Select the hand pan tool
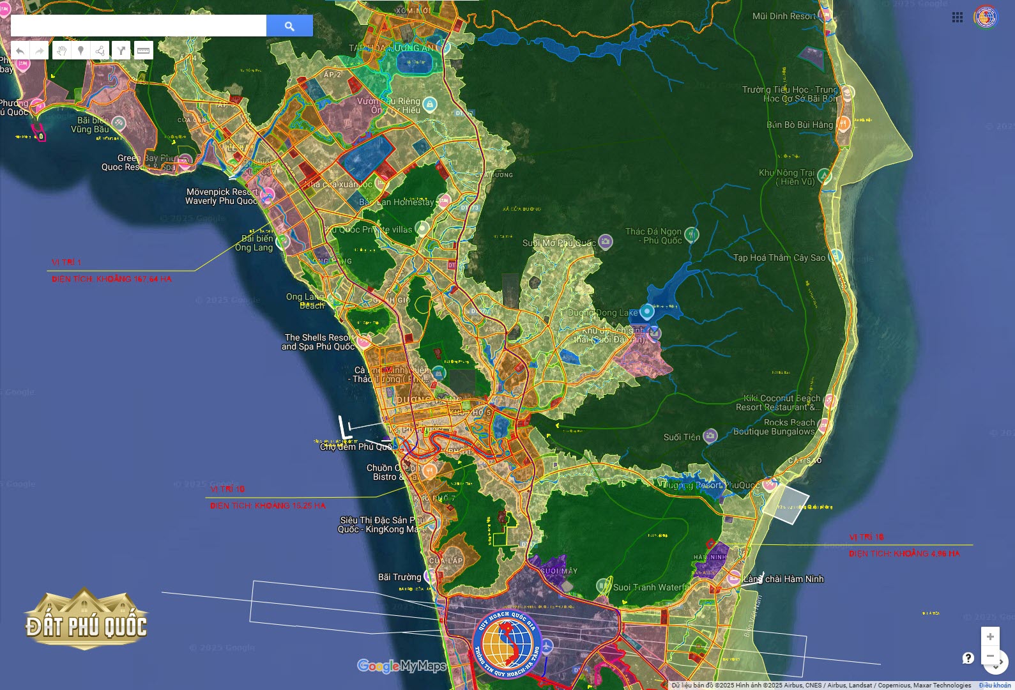The width and height of the screenshot is (1015, 690). 61,50
